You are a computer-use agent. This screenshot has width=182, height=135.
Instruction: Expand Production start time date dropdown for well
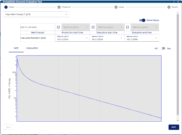[x=72, y=38]
